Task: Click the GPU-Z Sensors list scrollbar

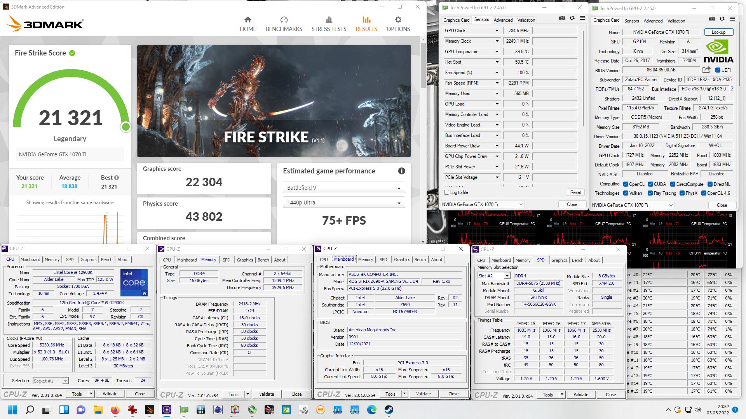Action: (x=583, y=78)
